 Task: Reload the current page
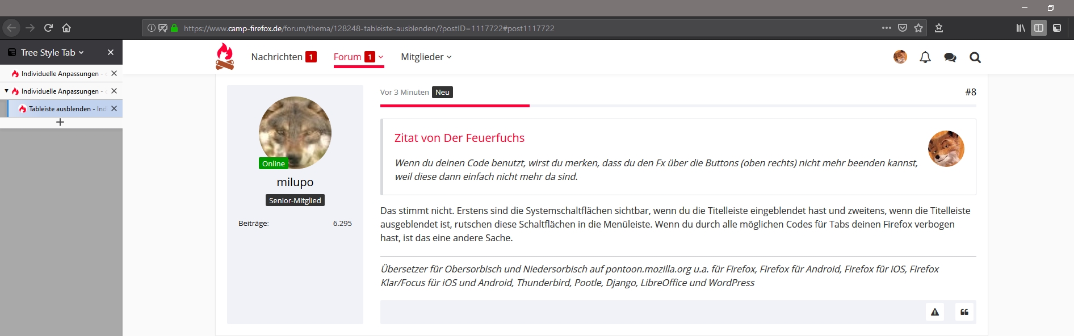coord(48,28)
